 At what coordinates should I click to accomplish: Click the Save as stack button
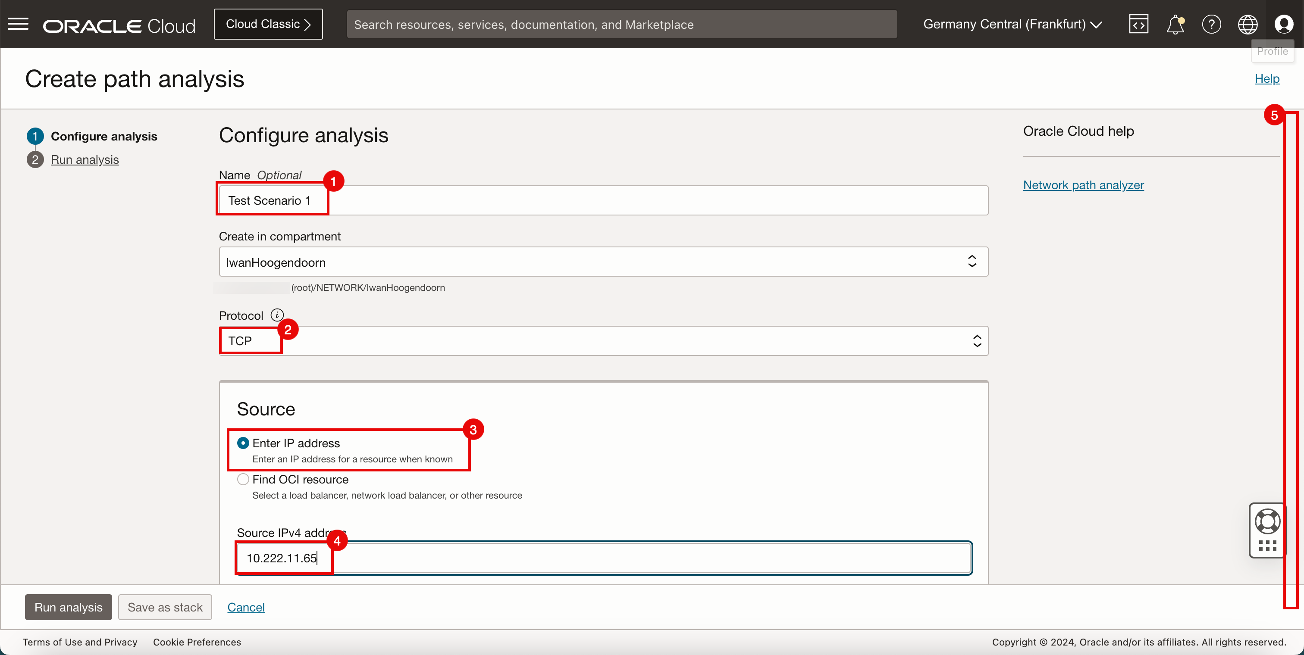click(x=165, y=607)
